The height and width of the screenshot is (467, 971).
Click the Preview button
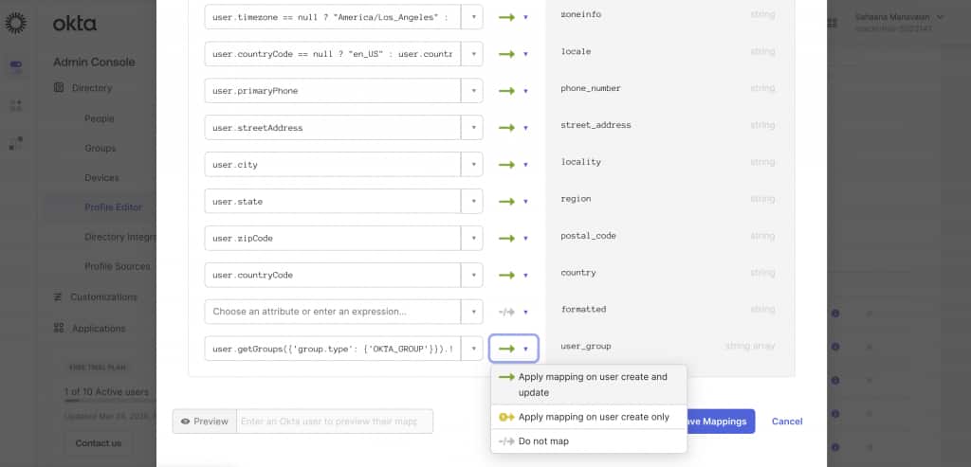coord(204,422)
